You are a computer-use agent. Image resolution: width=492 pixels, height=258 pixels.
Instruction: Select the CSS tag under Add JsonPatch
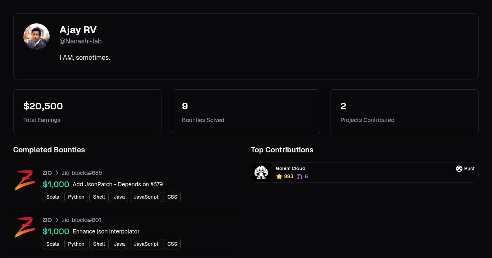point(172,197)
